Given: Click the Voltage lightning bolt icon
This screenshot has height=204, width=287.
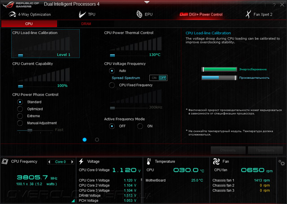Looking at the screenshot, I should (x=81, y=161).
